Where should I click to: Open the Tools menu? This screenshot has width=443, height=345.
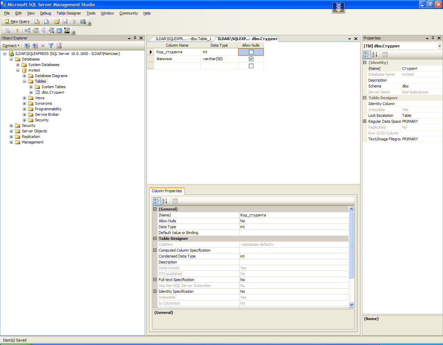coord(91,13)
